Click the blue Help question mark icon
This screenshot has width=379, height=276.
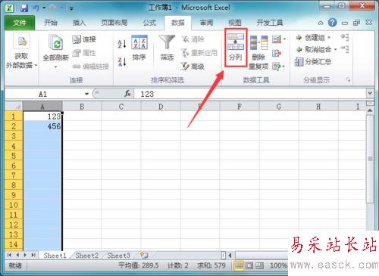332,23
